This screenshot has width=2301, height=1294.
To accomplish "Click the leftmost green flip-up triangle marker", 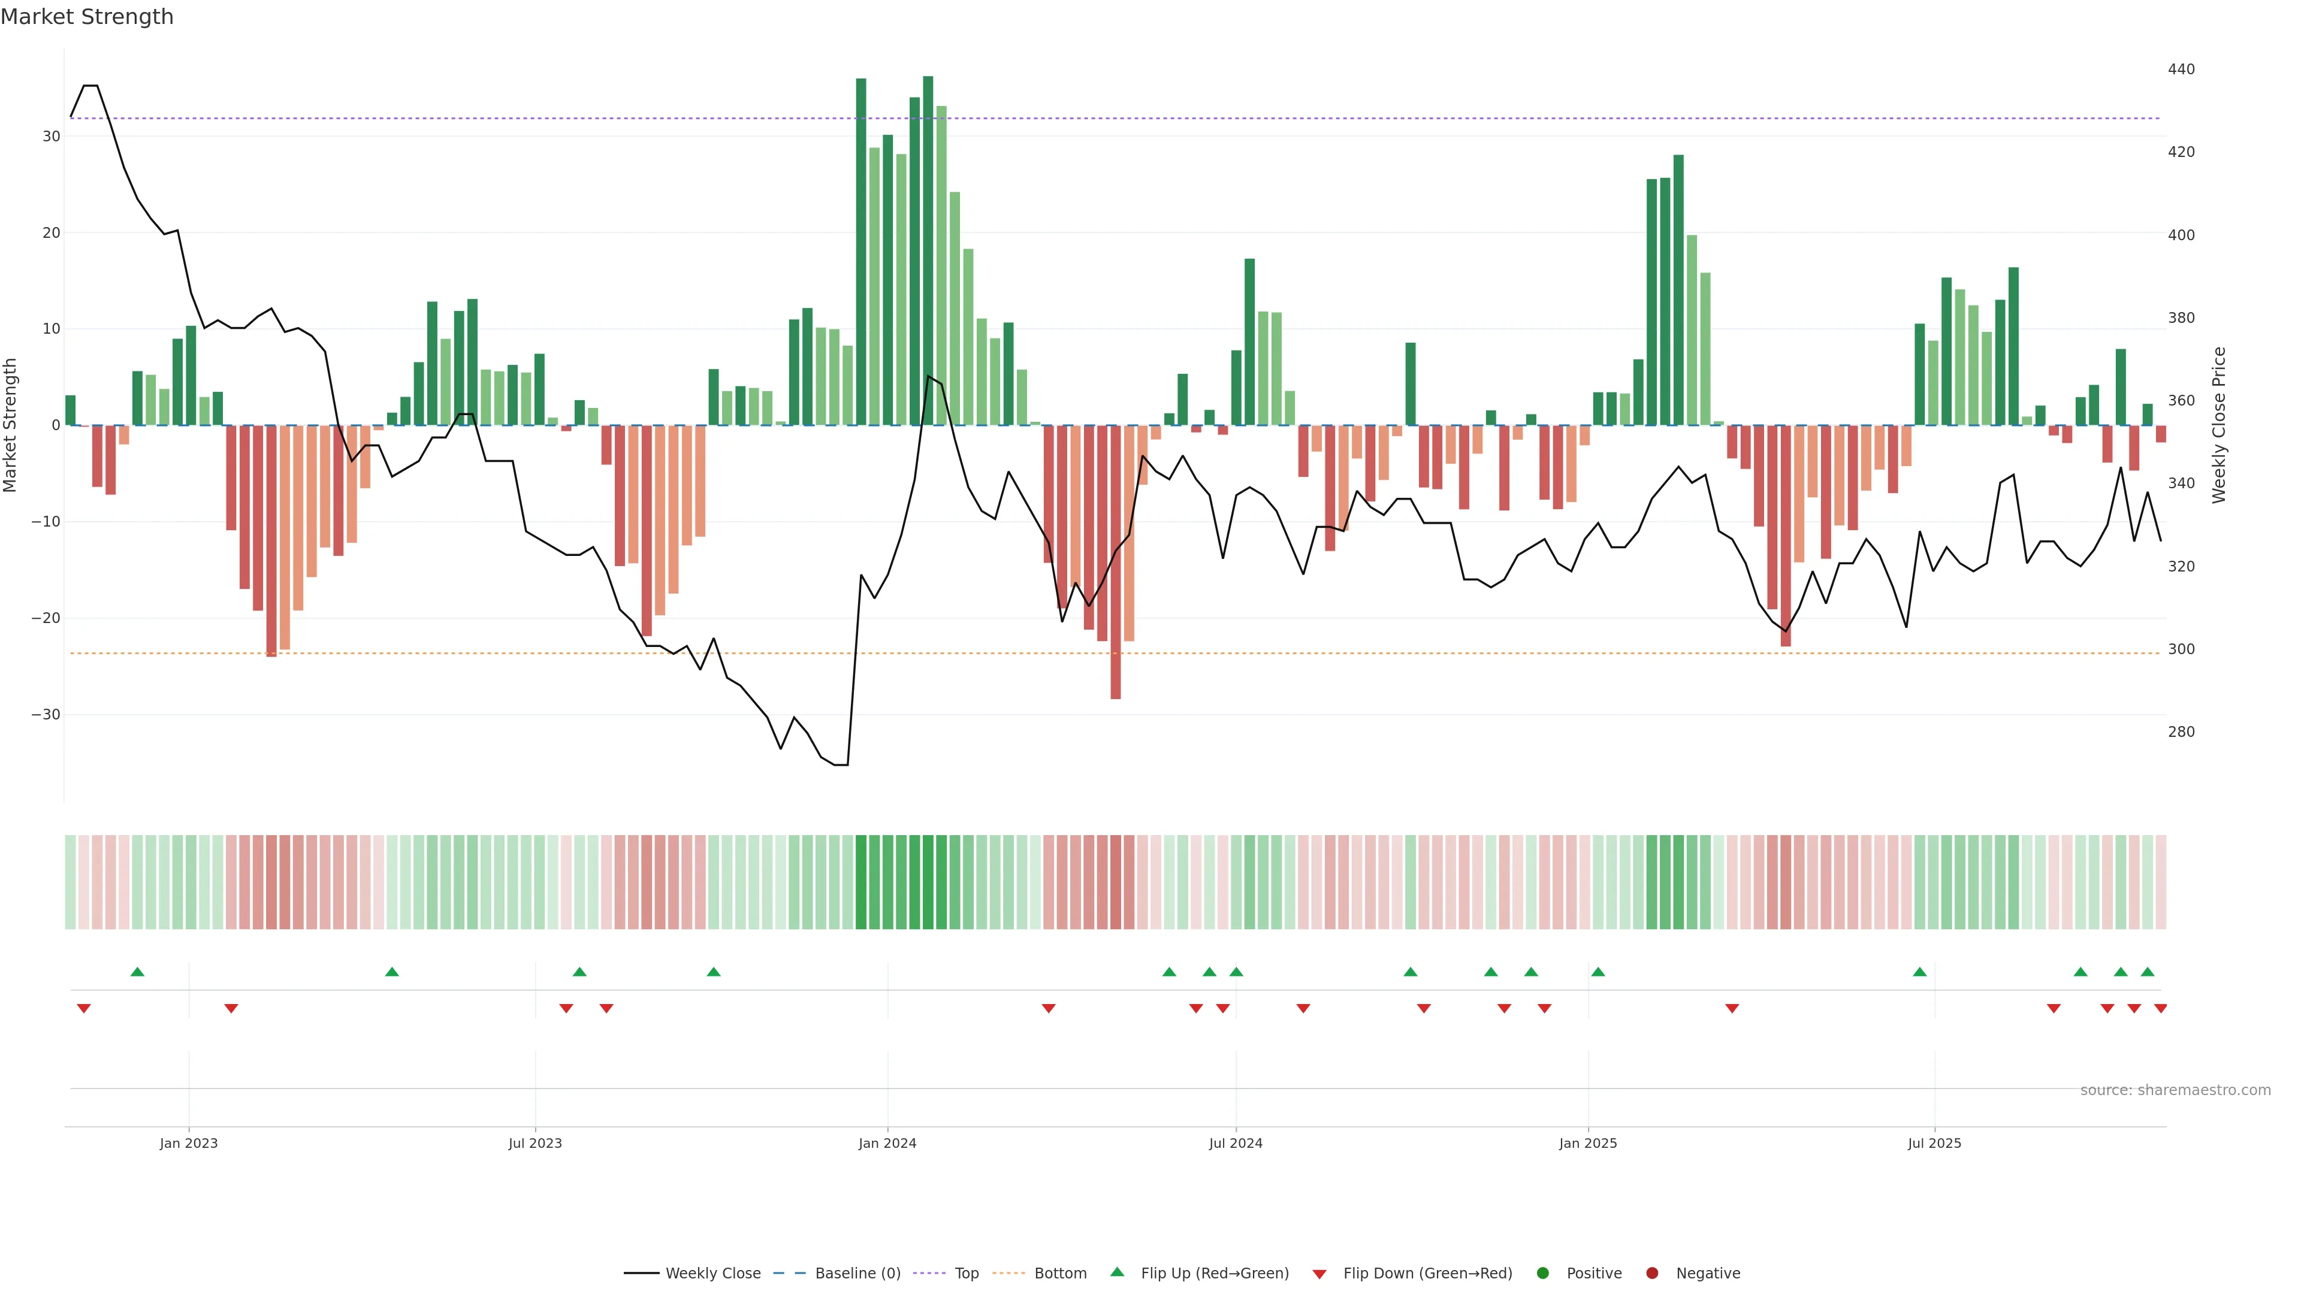I will (137, 972).
